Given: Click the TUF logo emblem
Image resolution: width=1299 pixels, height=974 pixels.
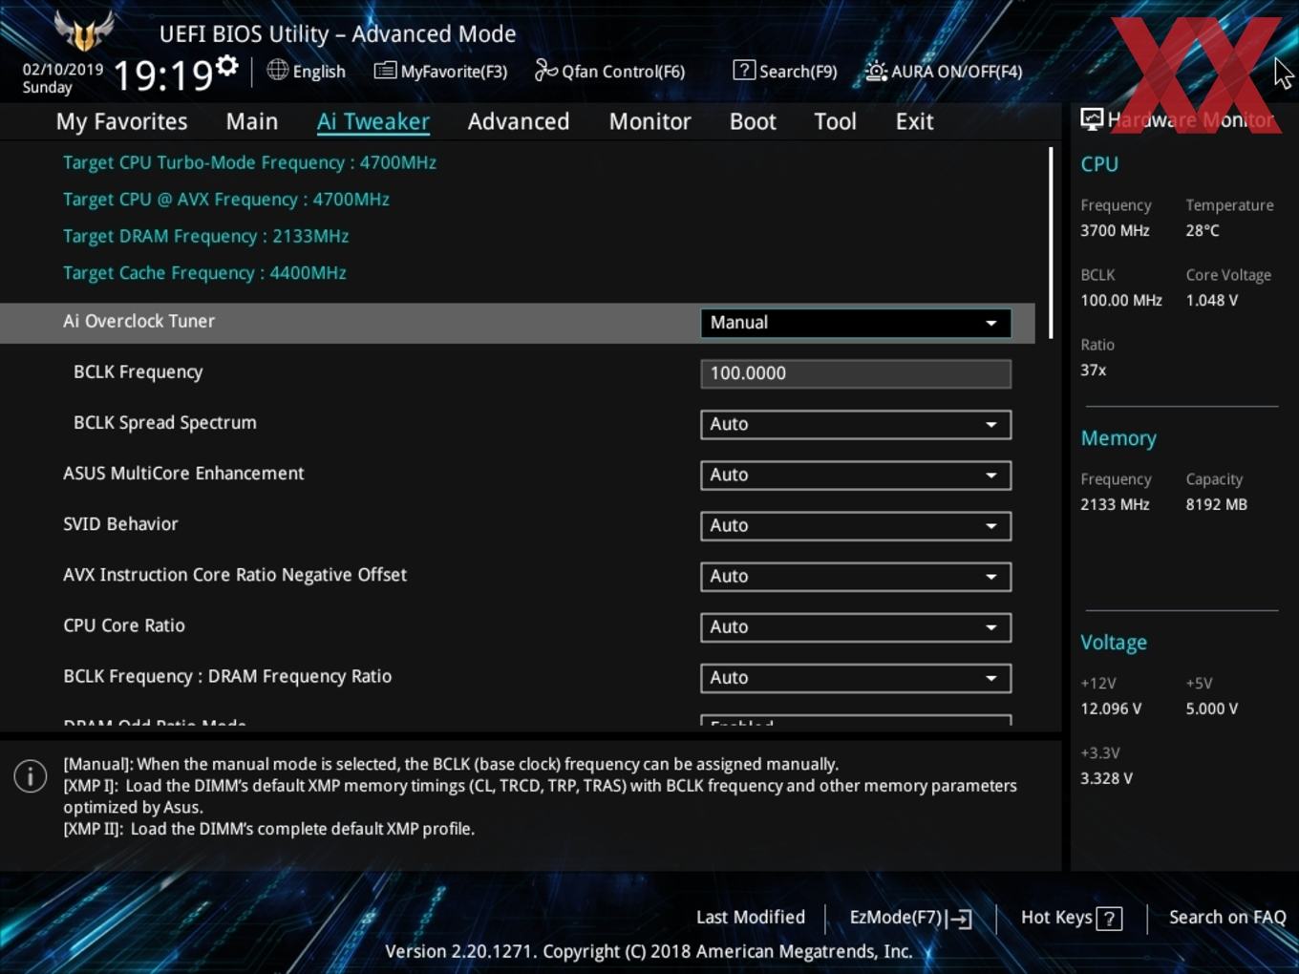Looking at the screenshot, I should 83,31.
